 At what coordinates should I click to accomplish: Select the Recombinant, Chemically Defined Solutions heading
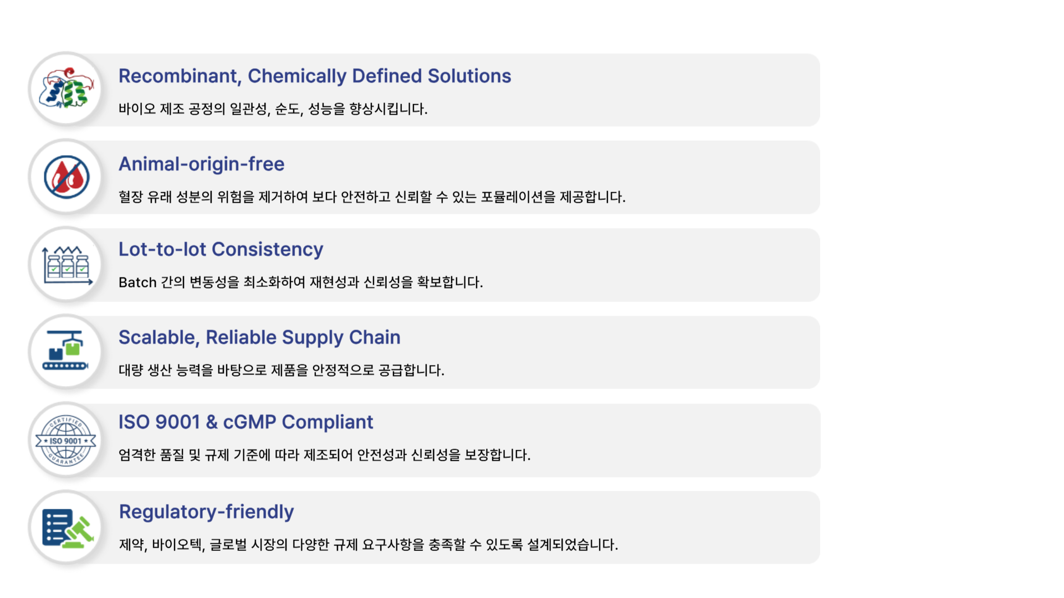pos(314,76)
